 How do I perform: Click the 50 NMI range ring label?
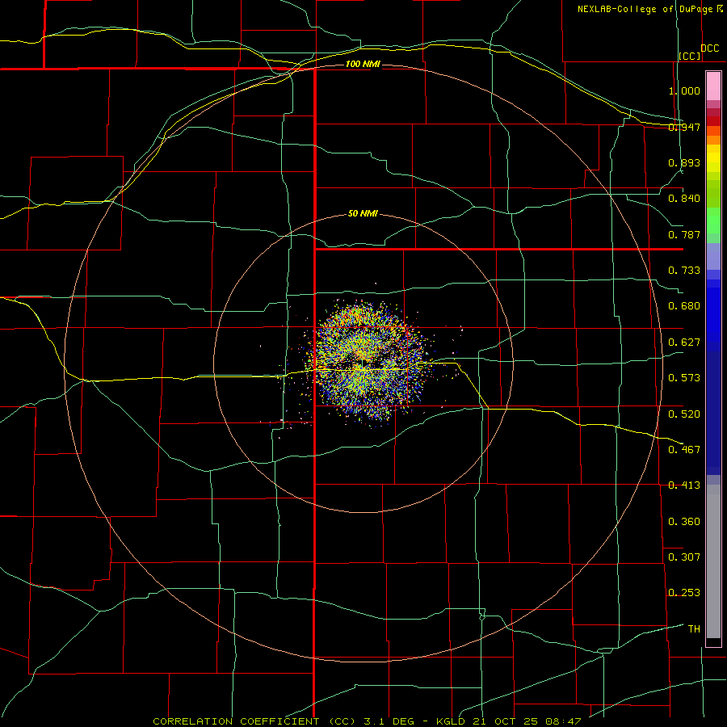363,213
